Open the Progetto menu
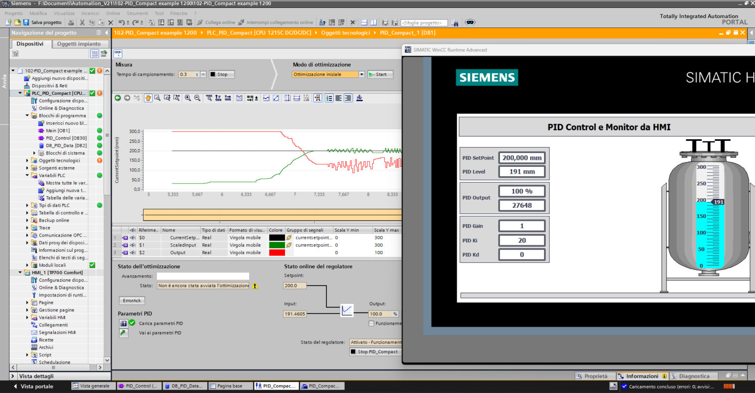Viewport: 755px width, 393px height. point(14,13)
